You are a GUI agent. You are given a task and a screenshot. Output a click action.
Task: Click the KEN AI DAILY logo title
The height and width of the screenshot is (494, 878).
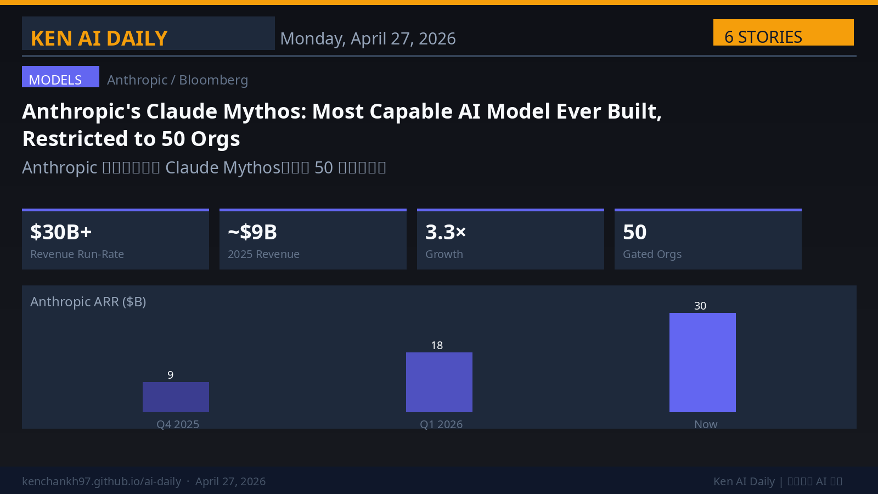point(99,38)
